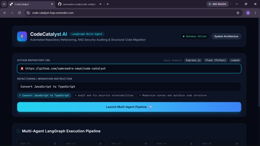The image size is (260, 146).
Task: Open the Chrome three-dot menu
Action: pos(255,13)
